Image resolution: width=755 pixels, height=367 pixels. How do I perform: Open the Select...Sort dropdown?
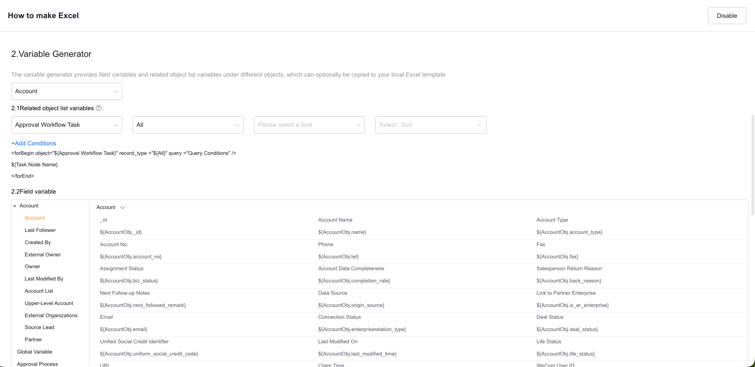click(x=431, y=125)
